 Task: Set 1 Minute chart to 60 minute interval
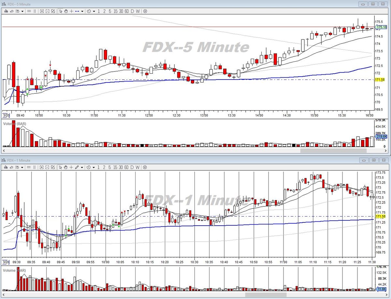[x=126, y=168]
